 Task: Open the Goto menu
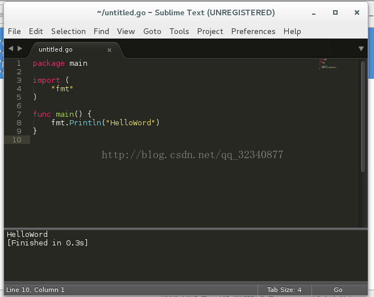(152, 31)
